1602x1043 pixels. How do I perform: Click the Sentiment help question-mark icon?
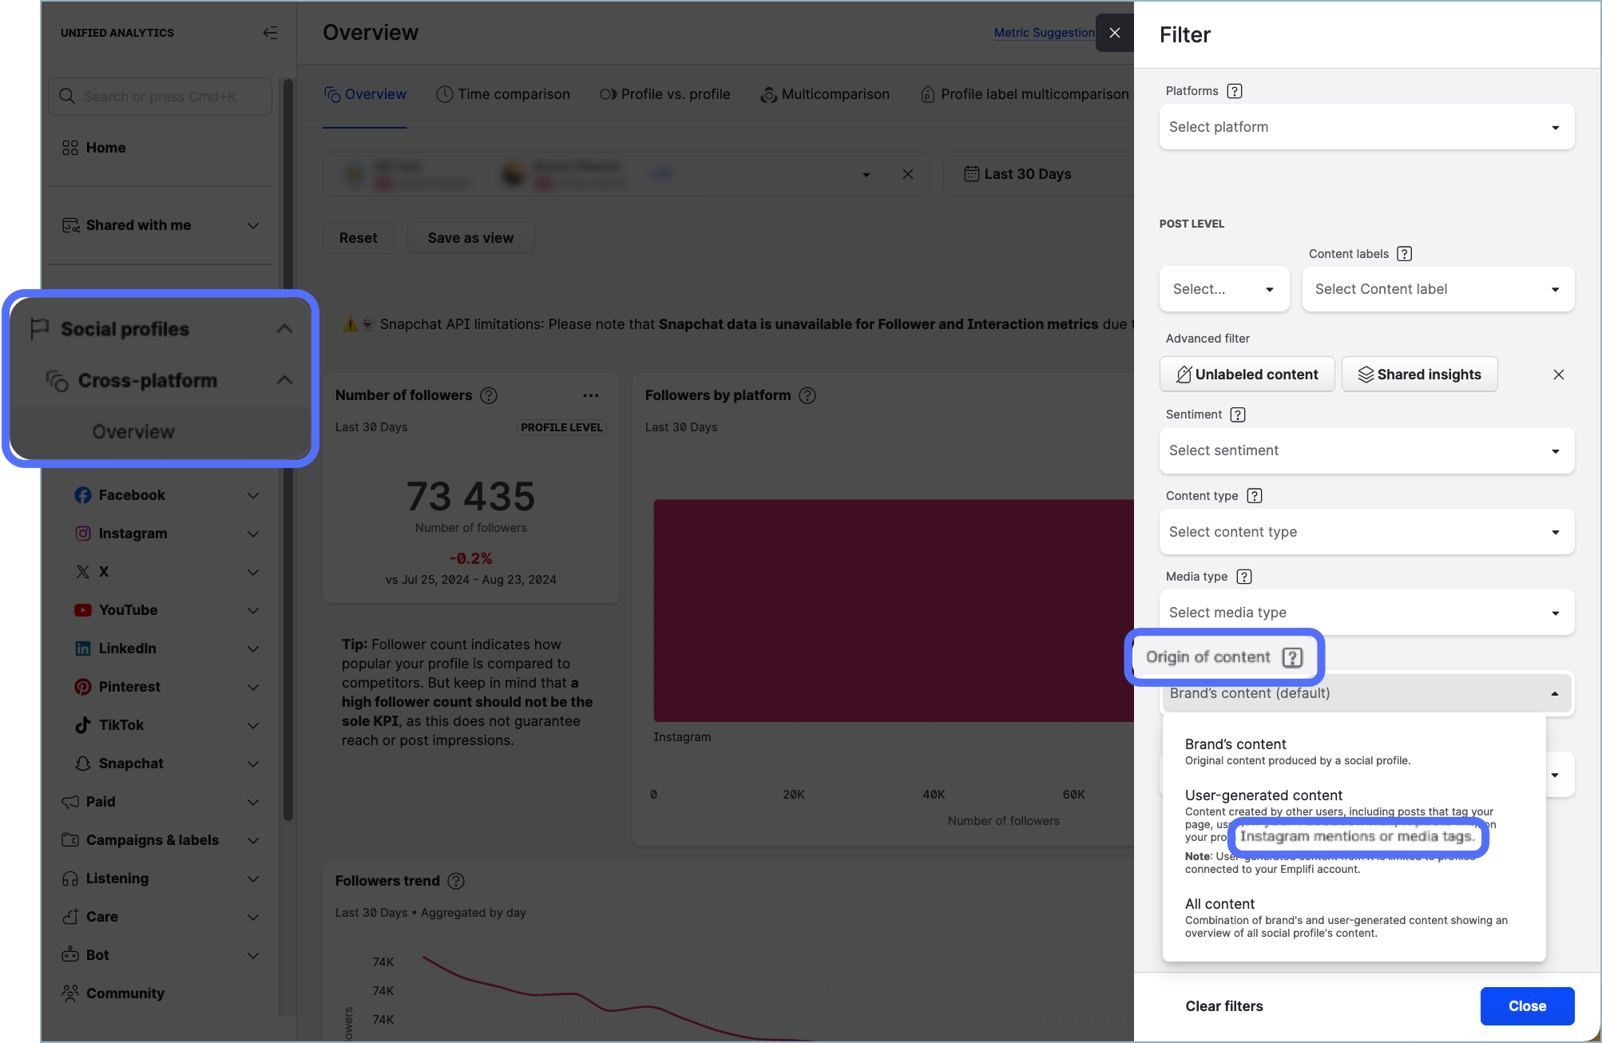point(1238,414)
